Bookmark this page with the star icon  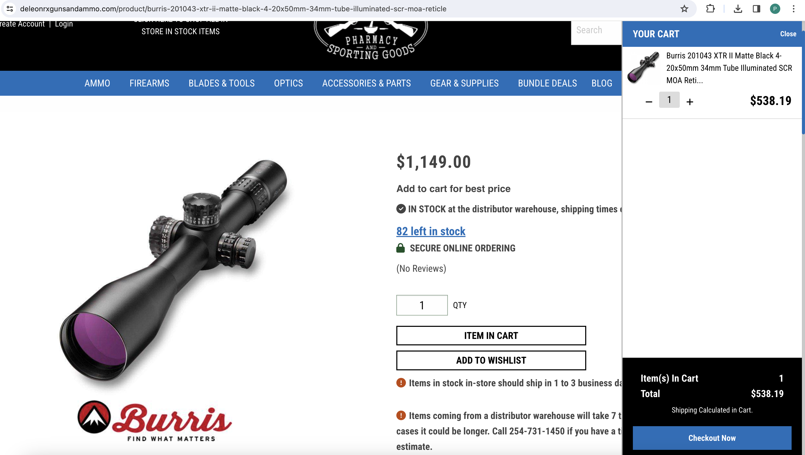[684, 9]
